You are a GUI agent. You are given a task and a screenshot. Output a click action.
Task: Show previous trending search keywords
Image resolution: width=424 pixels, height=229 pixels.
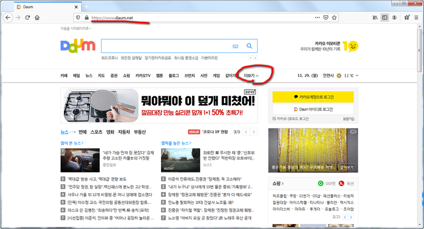click(250, 58)
